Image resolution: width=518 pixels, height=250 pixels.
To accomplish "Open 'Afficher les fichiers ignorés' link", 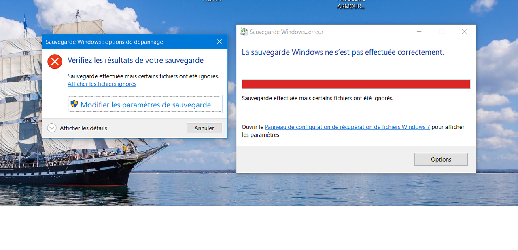I will (102, 84).
